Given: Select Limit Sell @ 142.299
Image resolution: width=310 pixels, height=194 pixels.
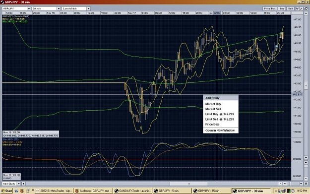Looking at the screenshot, I should coord(221,119).
